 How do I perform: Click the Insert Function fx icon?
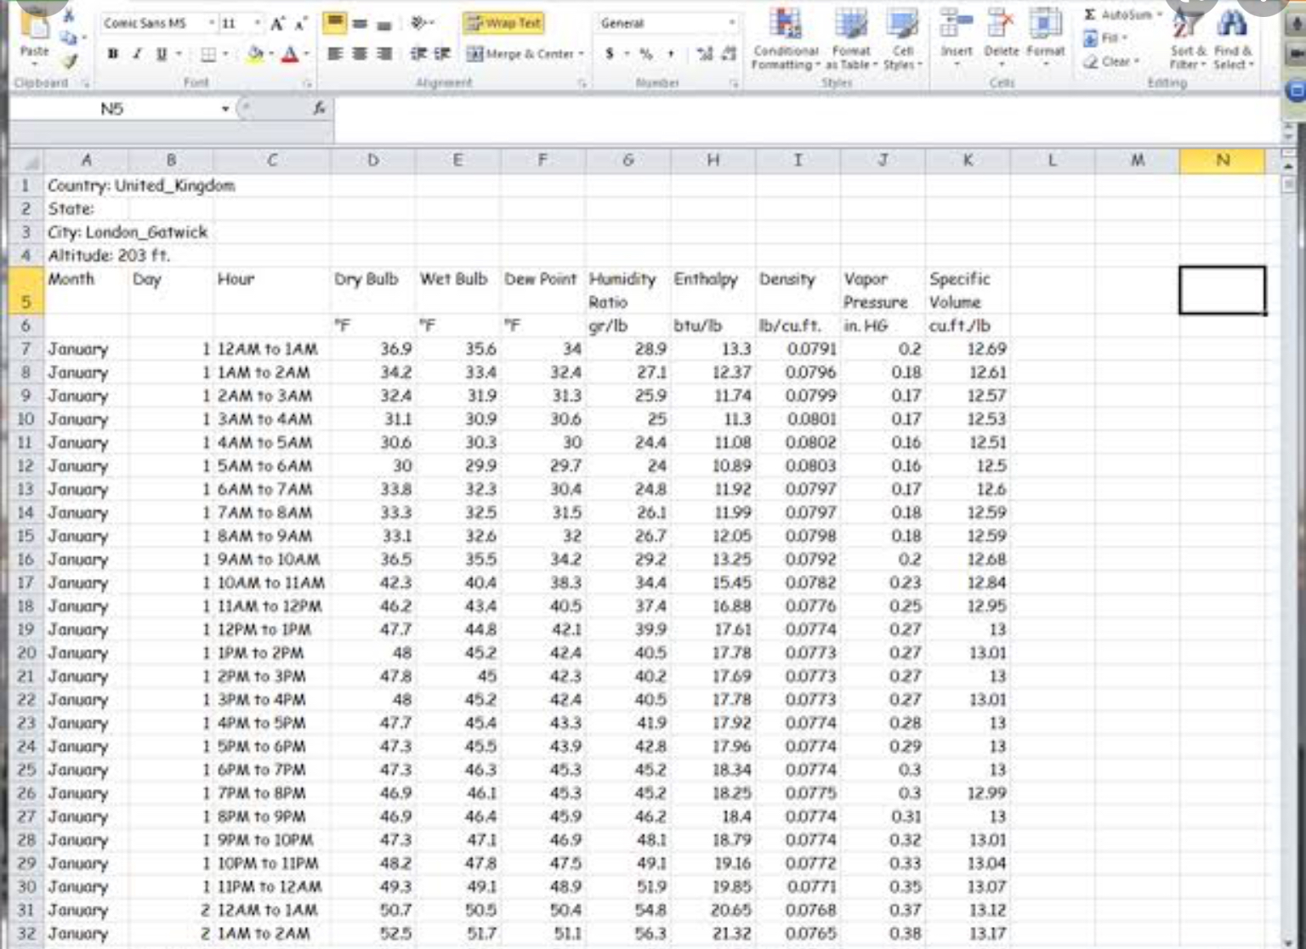(x=319, y=108)
